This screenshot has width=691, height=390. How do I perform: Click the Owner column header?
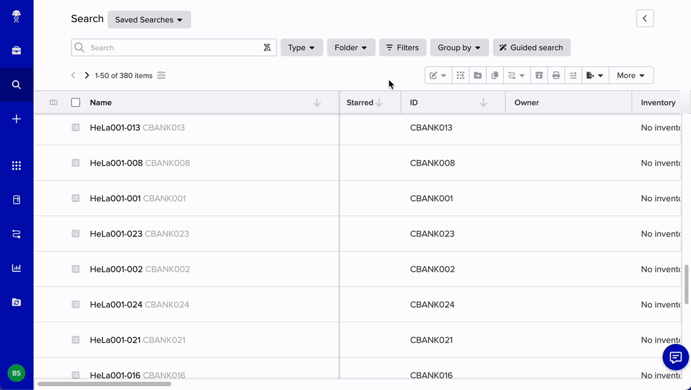[x=568, y=102]
